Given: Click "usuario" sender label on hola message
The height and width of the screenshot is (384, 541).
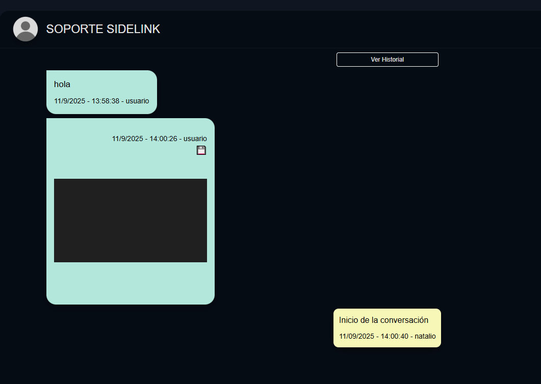Looking at the screenshot, I should click(x=138, y=101).
